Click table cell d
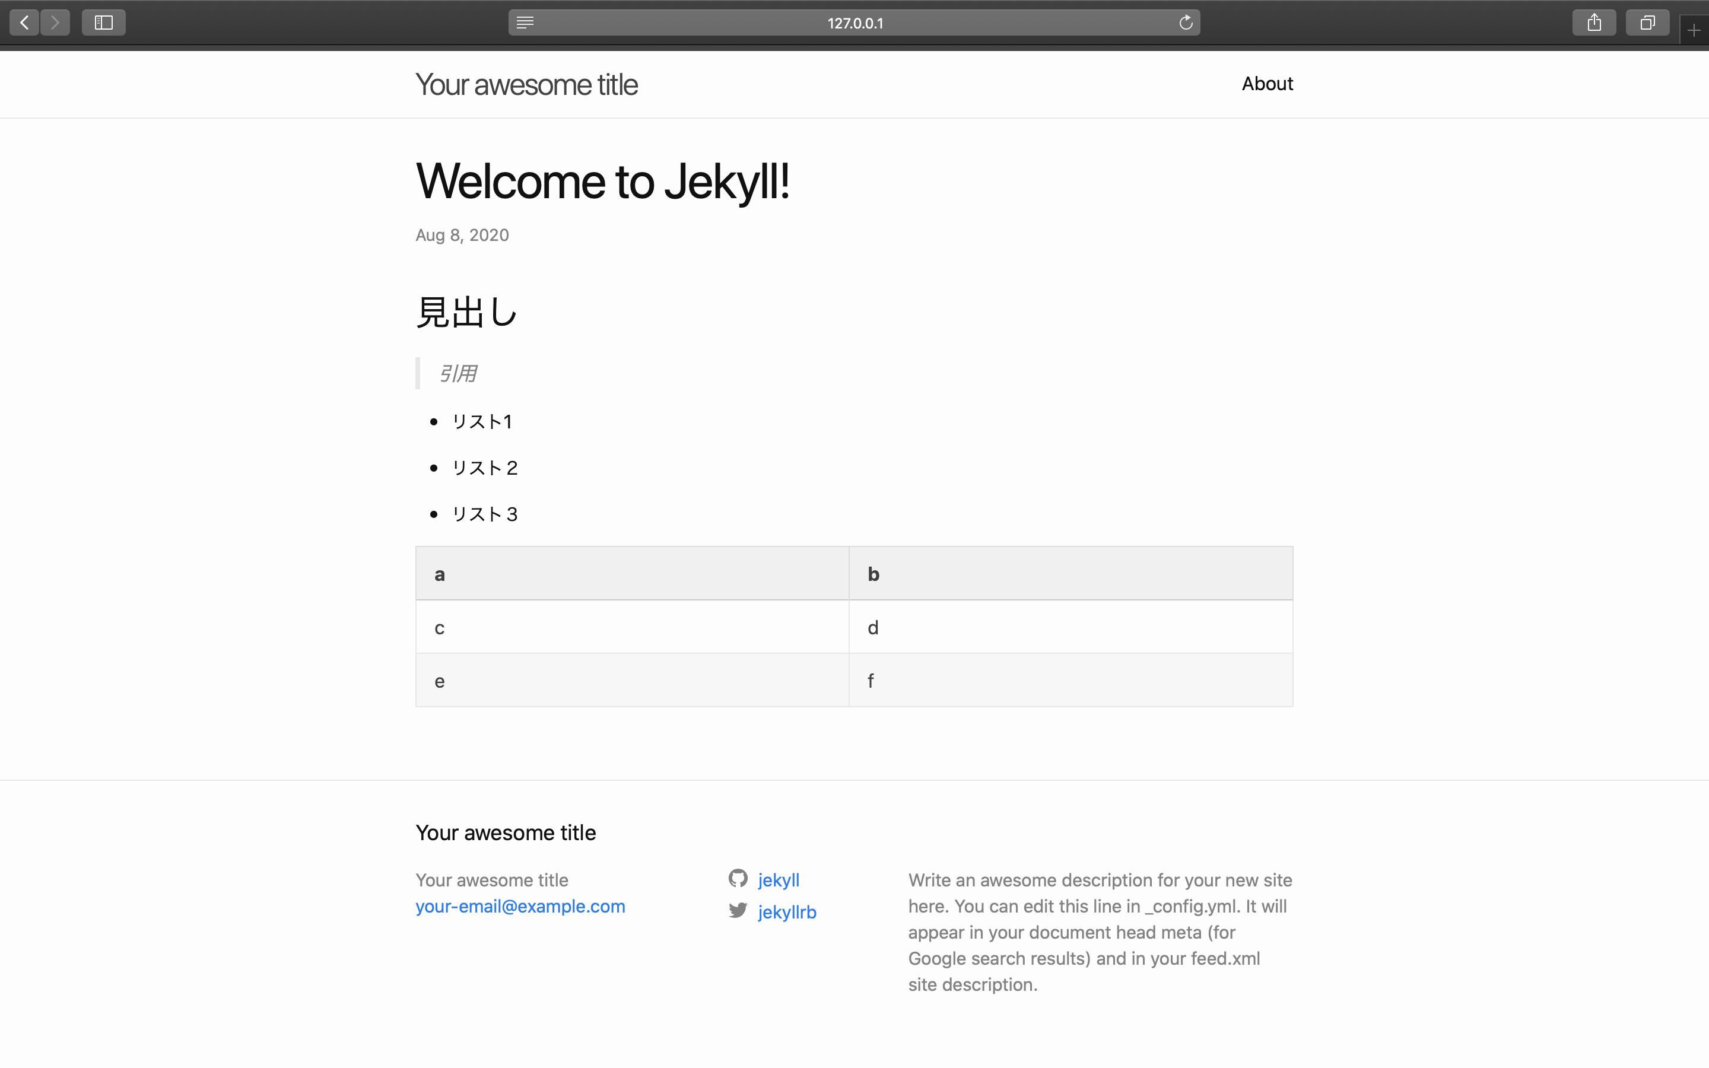Screen dimensions: 1709x1068 point(1070,627)
